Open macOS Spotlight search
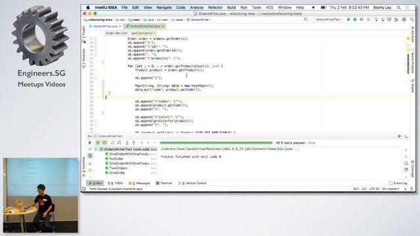 point(399,7)
